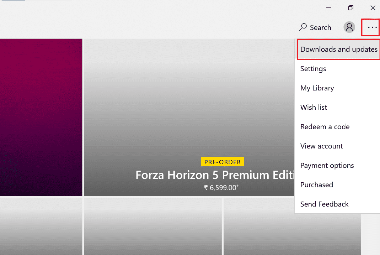
Task: Click the Search magnifier icon
Action: (303, 27)
